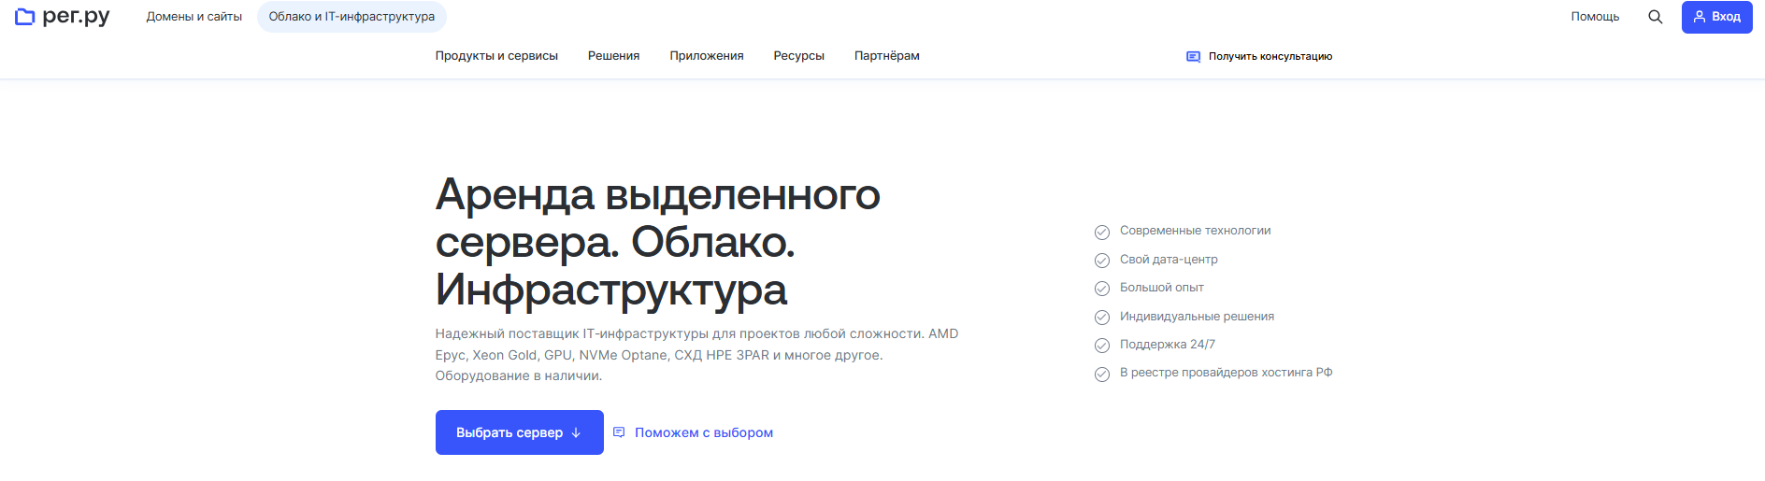Viewport: 1765px width, 481px height.
Task: Click the text Поддержка 24/7
Action: coord(1168,345)
